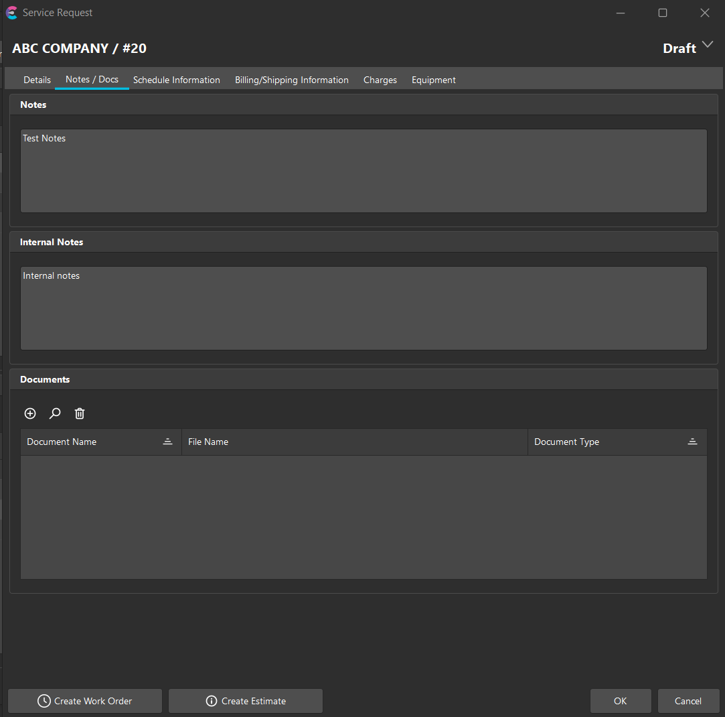
Task: Open the Schedule Information tab
Action: point(176,80)
